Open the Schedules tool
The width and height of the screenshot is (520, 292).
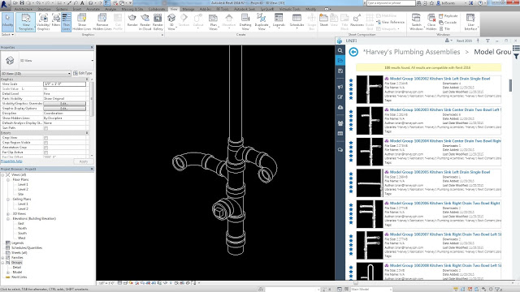297,20
